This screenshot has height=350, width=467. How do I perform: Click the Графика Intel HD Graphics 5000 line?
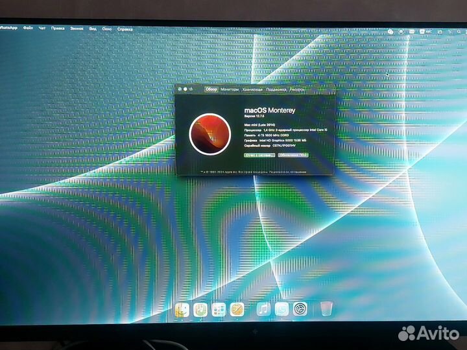tap(275, 140)
